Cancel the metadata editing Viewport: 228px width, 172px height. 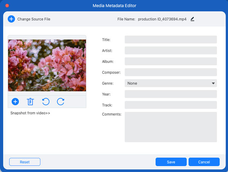pos(204,162)
